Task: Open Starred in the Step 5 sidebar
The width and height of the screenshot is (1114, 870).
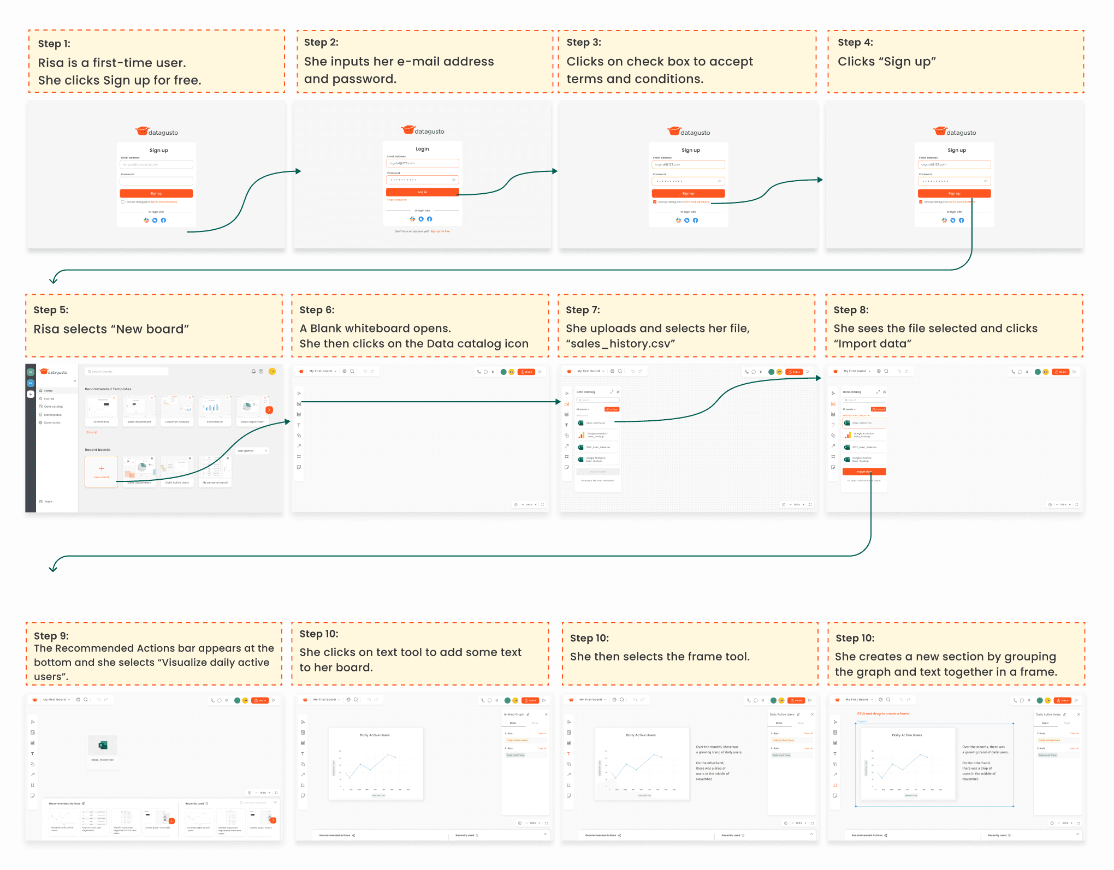Action: click(49, 398)
